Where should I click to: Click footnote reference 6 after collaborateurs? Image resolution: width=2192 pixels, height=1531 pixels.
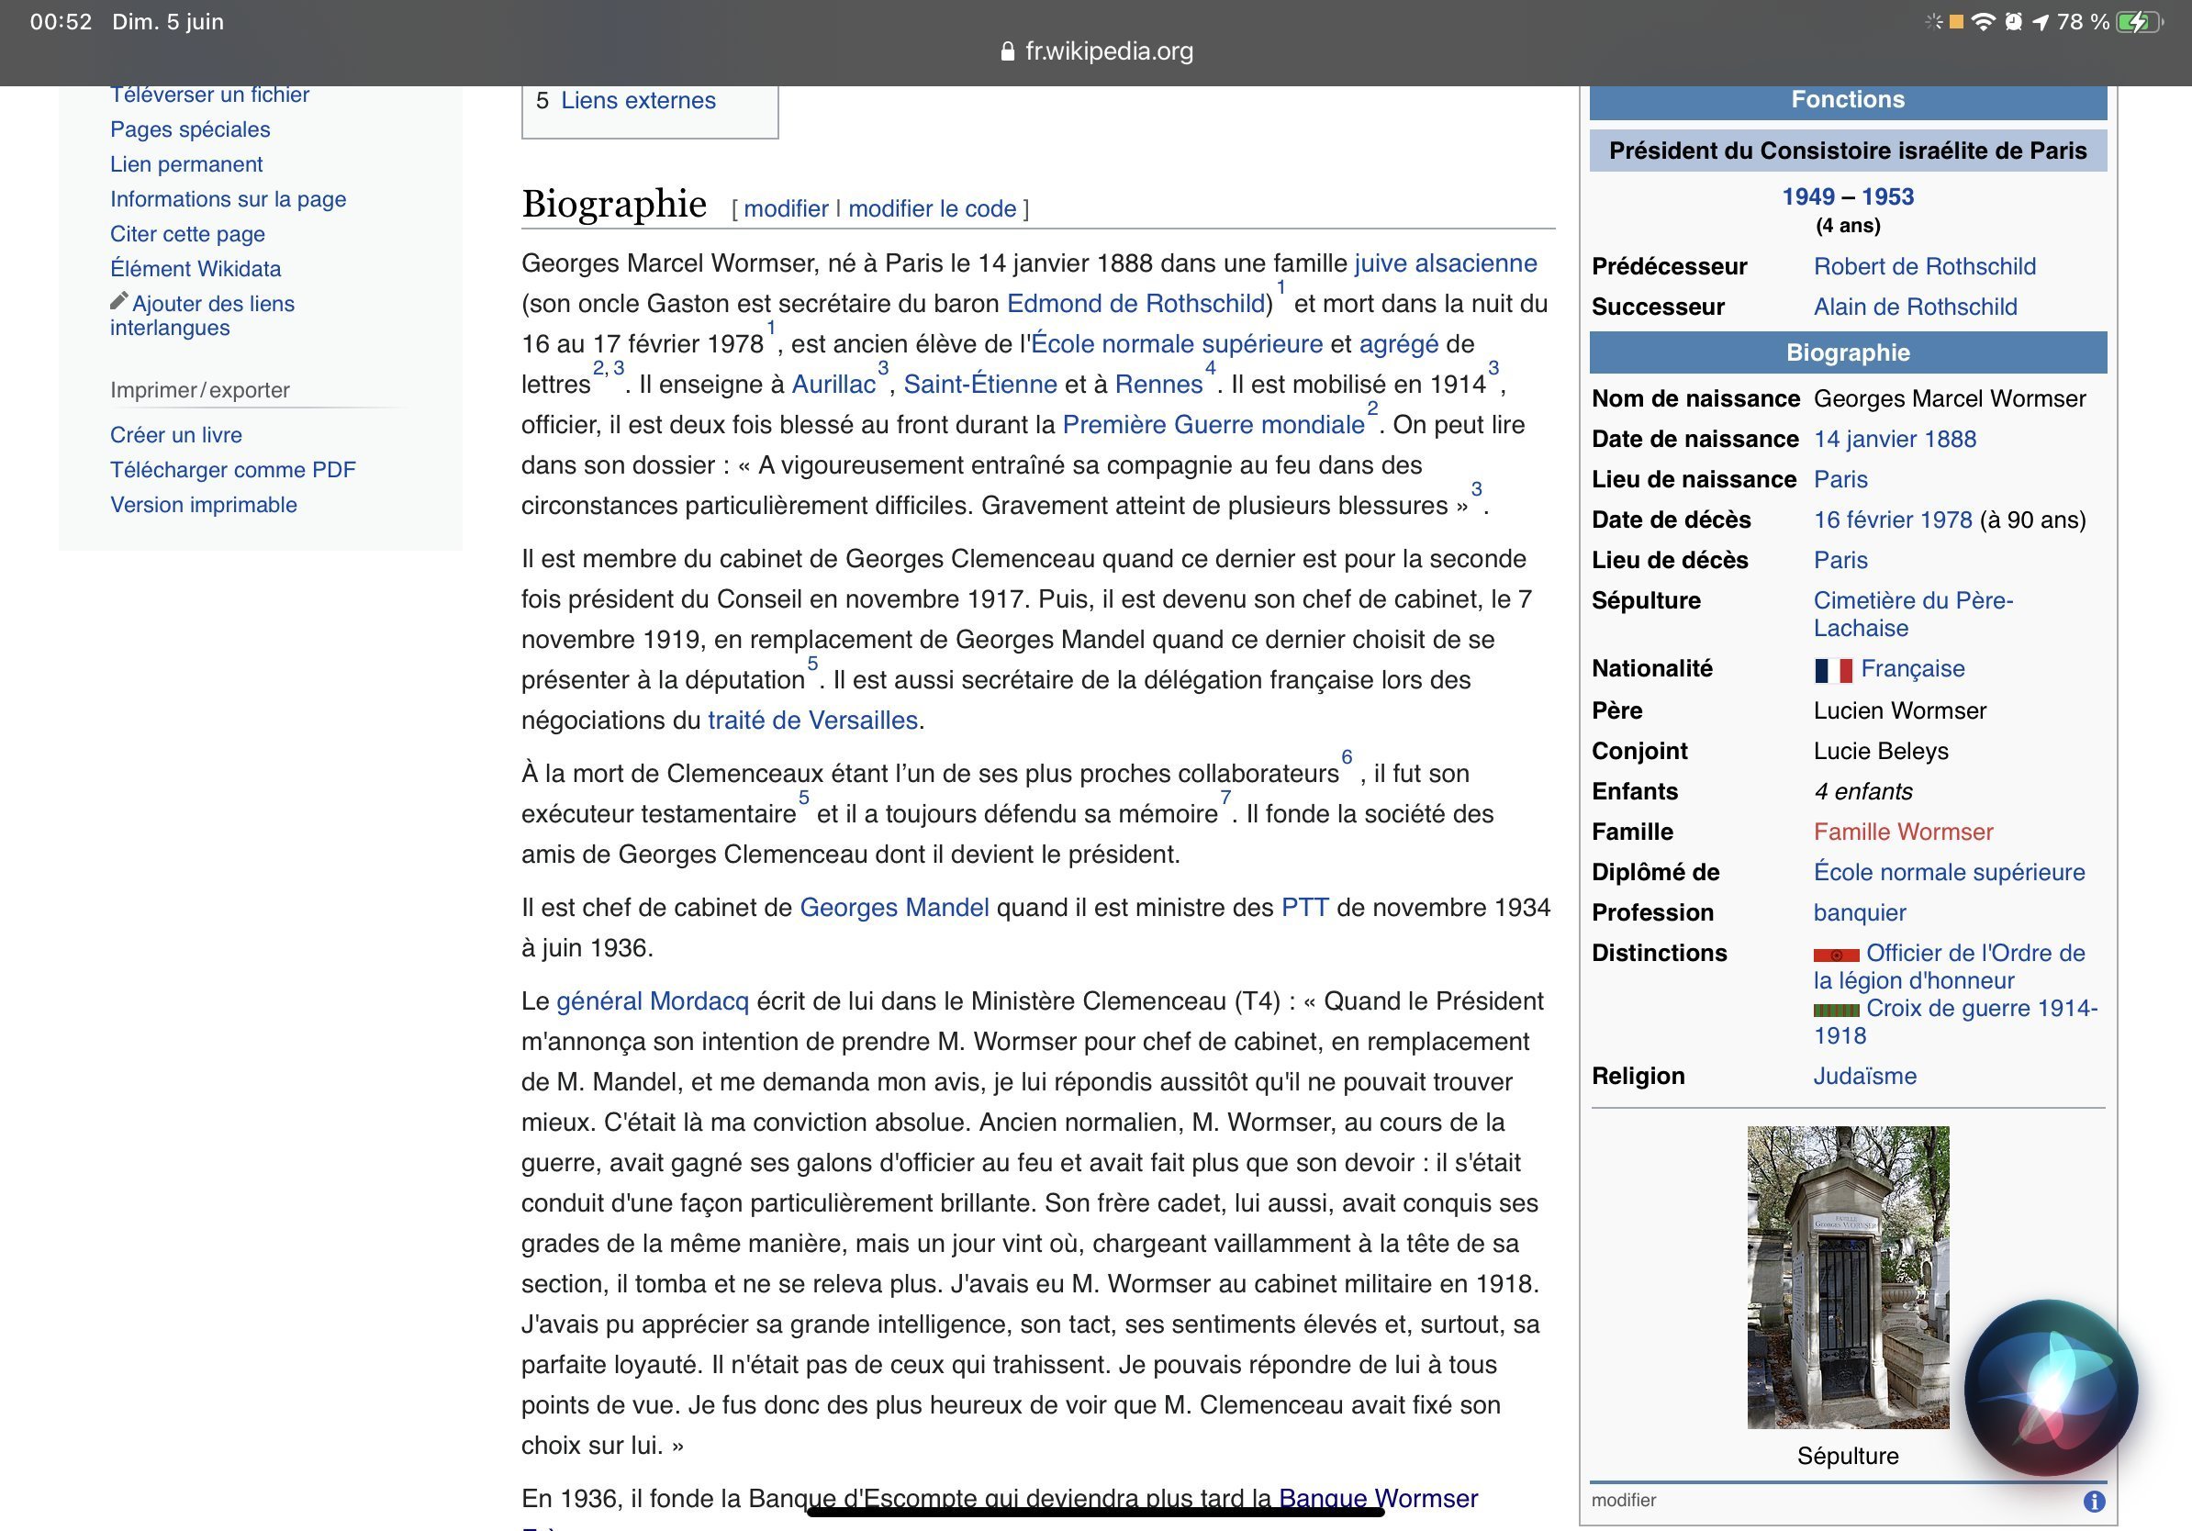point(1346,758)
